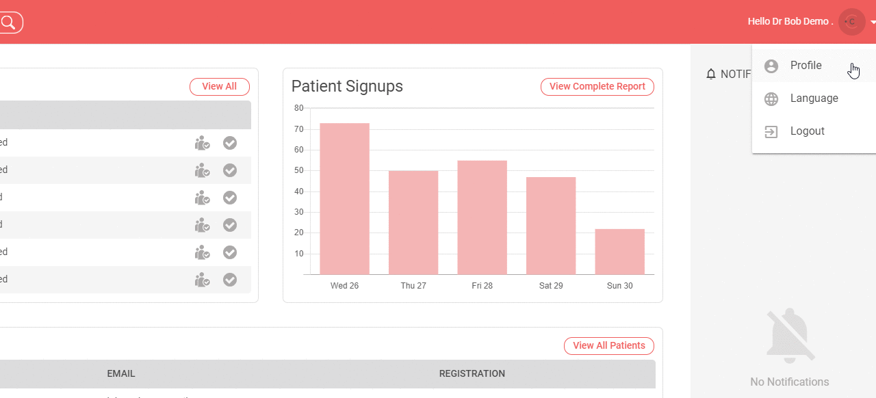Screen dimensions: 876x398
Task: Click the notifications bell icon
Action: coord(710,74)
